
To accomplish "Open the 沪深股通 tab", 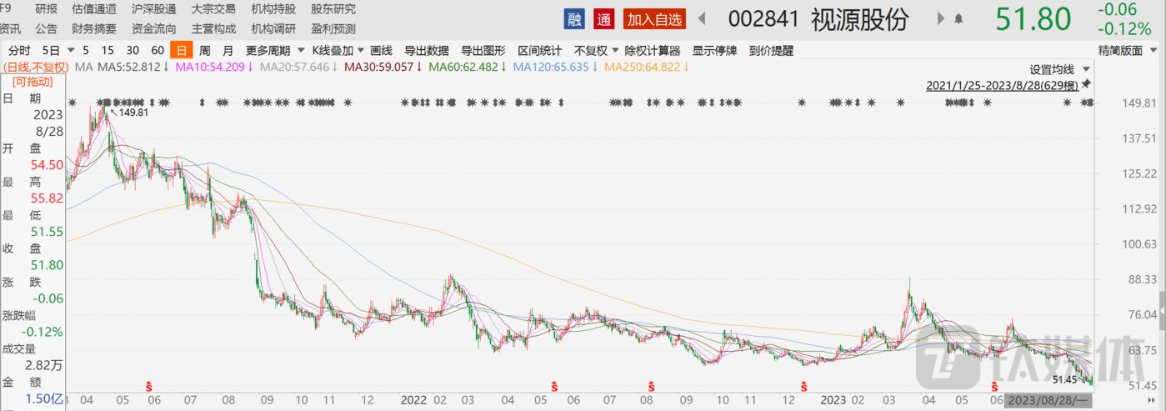I will (154, 9).
